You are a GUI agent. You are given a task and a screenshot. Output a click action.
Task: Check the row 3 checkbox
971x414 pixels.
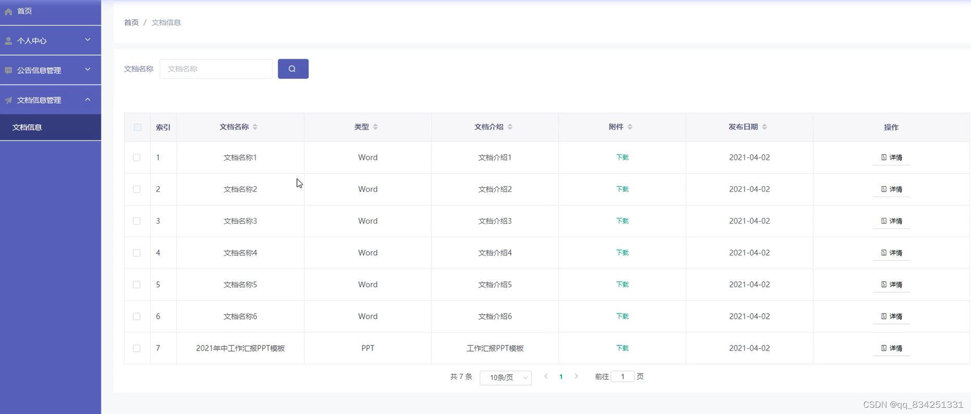136,221
